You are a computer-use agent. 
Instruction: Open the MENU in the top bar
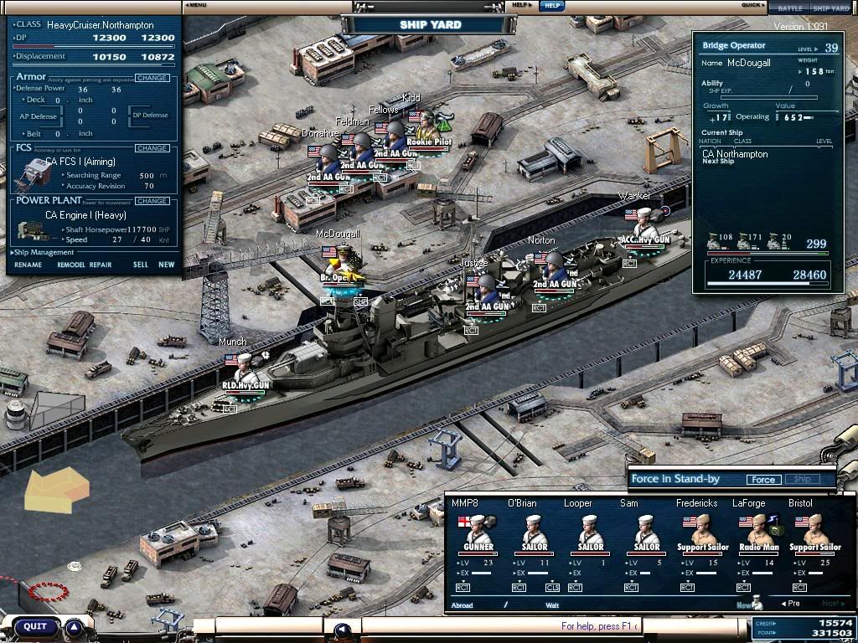(195, 5)
